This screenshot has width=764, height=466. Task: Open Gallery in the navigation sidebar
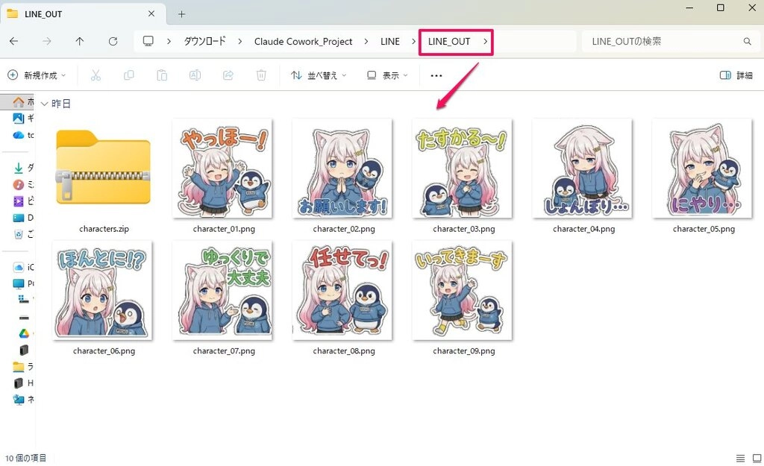click(x=19, y=118)
